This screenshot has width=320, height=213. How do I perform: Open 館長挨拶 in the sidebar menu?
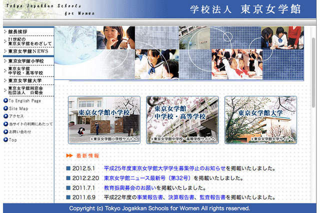pyautogui.click(x=18, y=32)
